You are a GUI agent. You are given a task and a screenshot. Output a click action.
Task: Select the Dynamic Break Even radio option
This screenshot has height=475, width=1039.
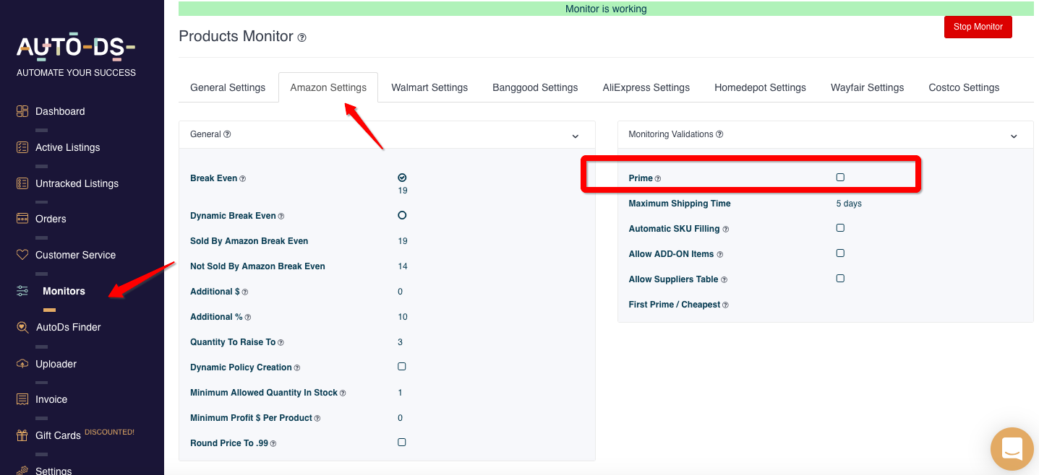coord(402,215)
